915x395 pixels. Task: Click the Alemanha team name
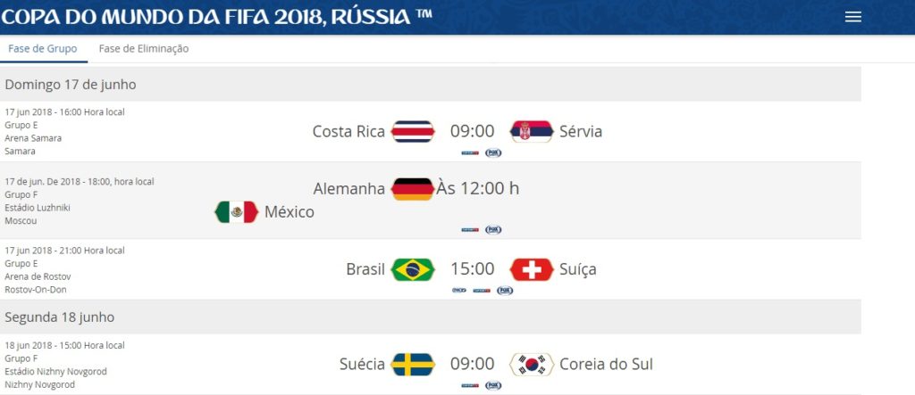tap(349, 189)
